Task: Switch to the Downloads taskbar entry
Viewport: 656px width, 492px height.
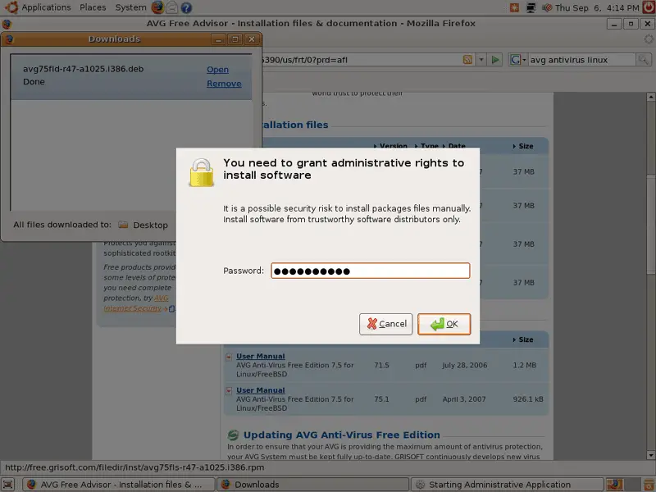Action: click(x=312, y=485)
